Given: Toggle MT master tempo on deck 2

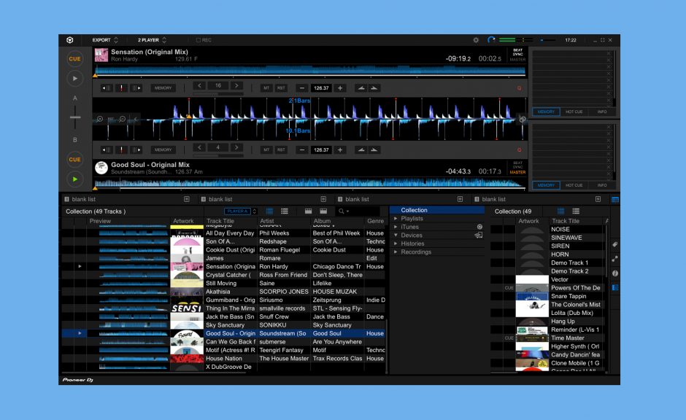Looking at the screenshot, I should pyautogui.click(x=266, y=149).
